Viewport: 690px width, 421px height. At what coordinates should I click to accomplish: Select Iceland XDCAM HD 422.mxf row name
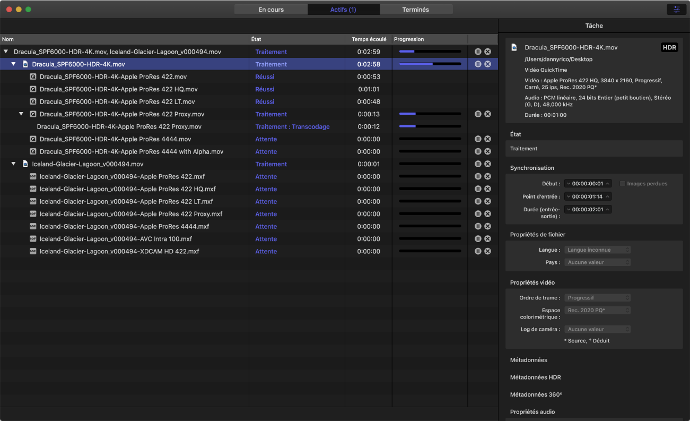(x=119, y=252)
